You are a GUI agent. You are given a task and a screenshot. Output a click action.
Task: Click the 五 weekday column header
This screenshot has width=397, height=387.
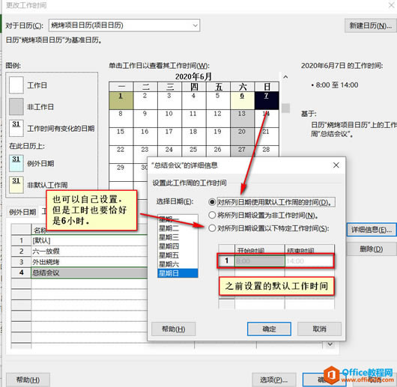[x=218, y=87]
